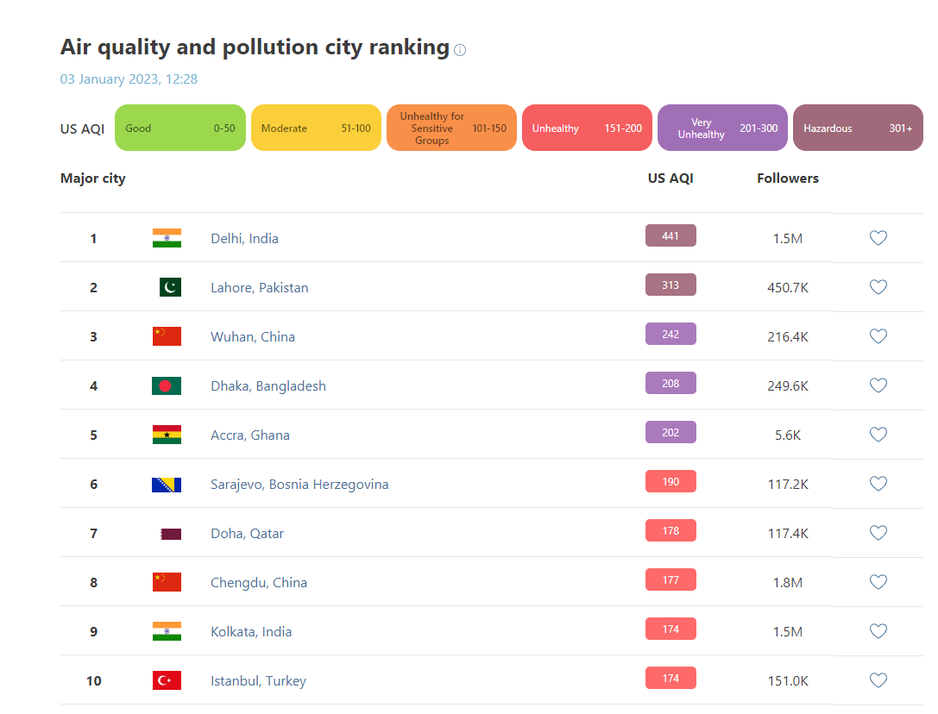Screen dimensions: 938x714
Task: Toggle favorite heart for Wuhan, China
Action: click(x=878, y=336)
